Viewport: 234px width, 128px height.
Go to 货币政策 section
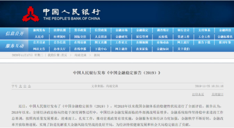(80, 30)
